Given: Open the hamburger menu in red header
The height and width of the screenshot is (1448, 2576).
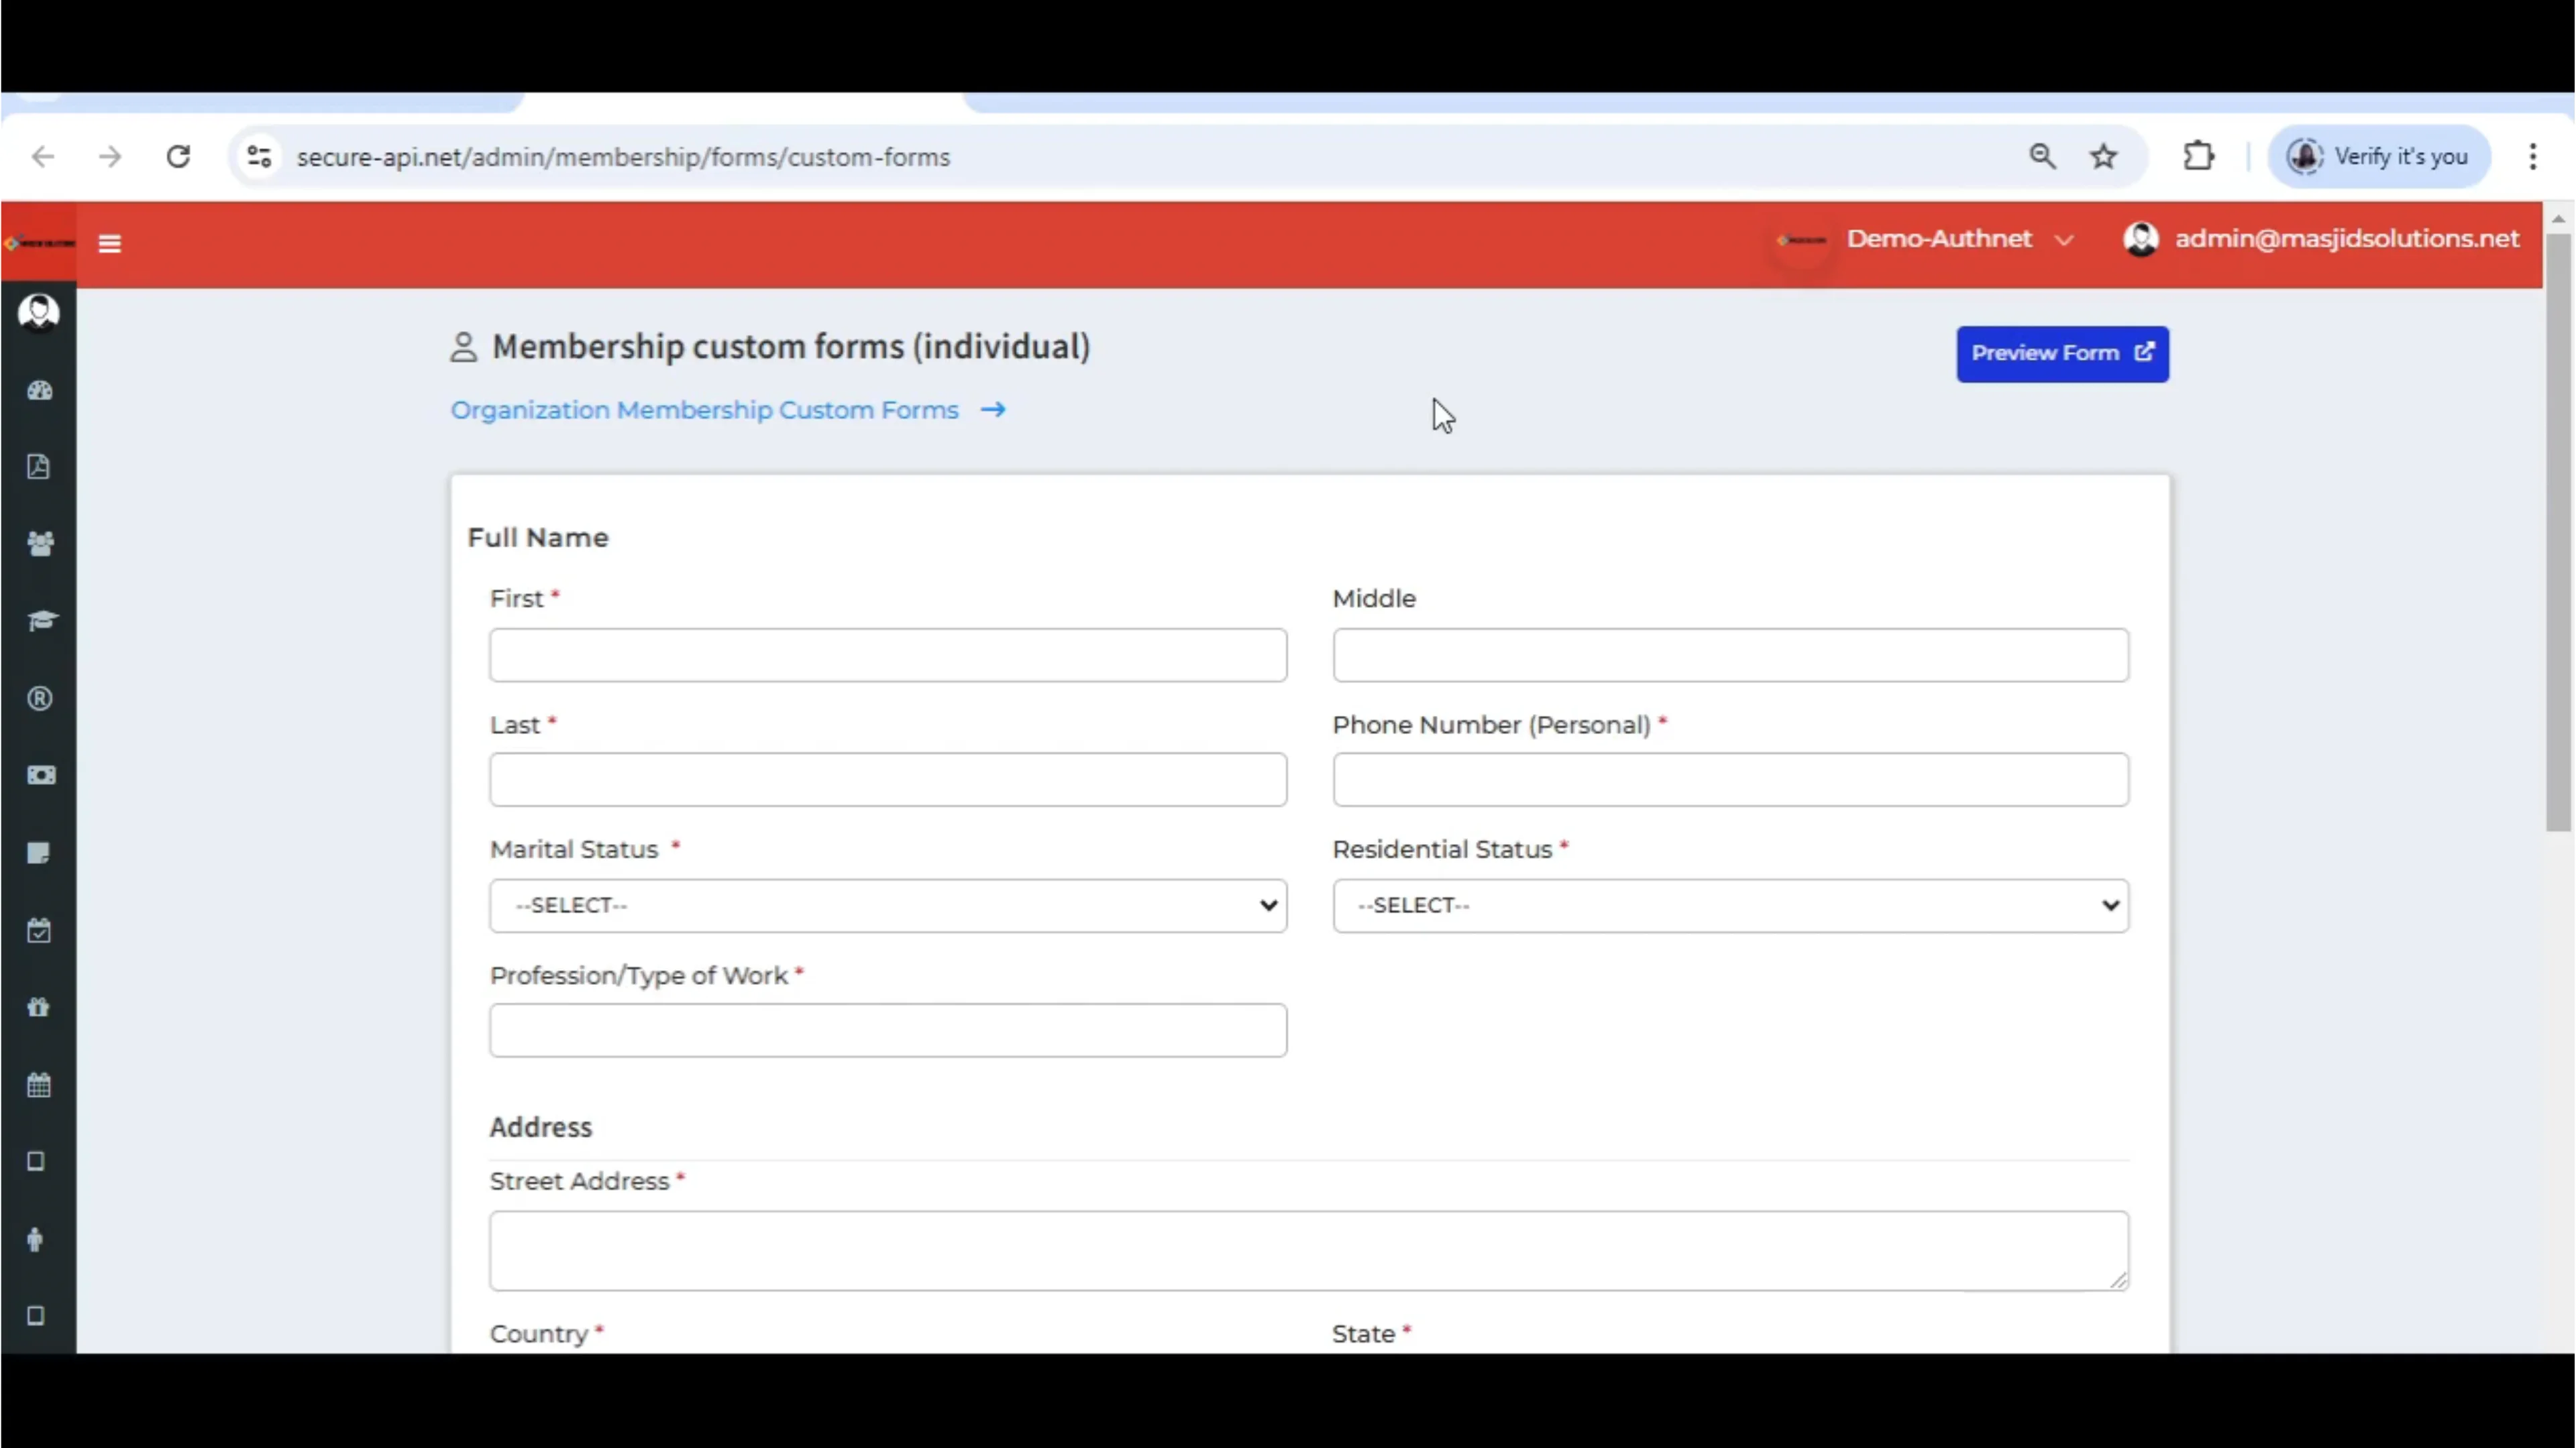Looking at the screenshot, I should click(109, 243).
